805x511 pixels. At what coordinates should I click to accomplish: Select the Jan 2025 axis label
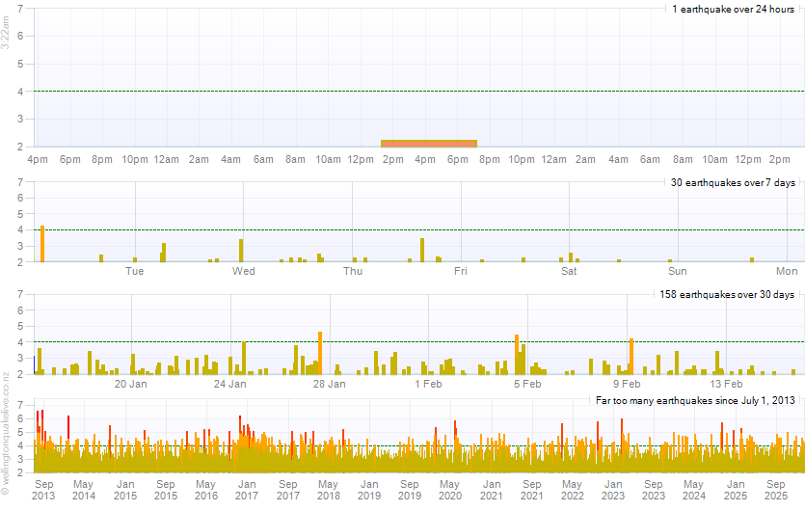click(x=736, y=489)
